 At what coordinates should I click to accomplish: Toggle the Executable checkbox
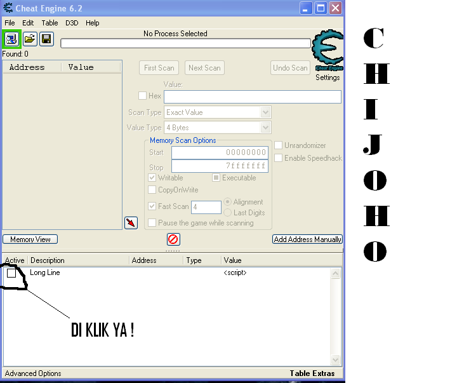coord(216,178)
